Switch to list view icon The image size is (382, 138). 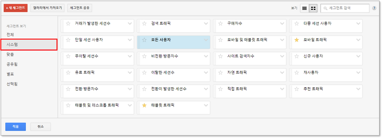click(x=304, y=8)
